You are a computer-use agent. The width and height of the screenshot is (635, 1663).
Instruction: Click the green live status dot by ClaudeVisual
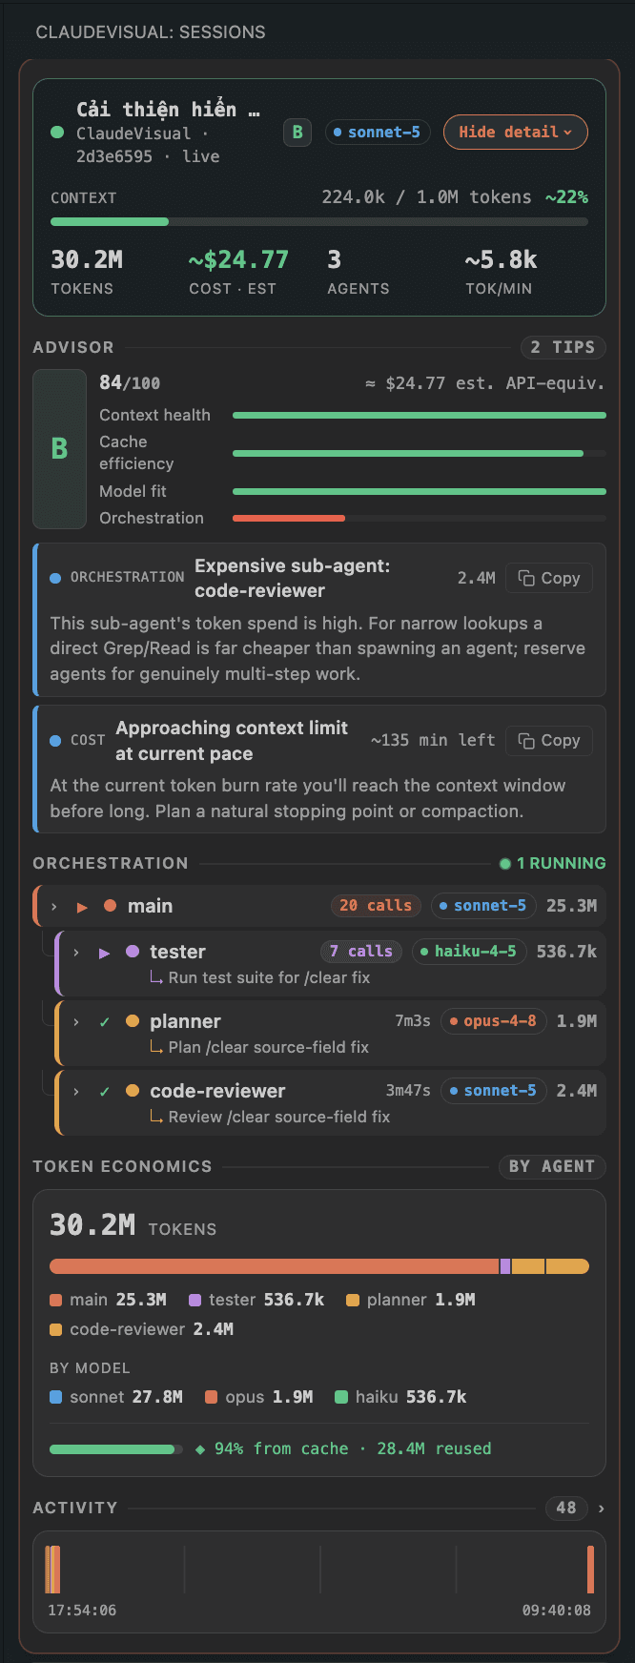click(57, 133)
